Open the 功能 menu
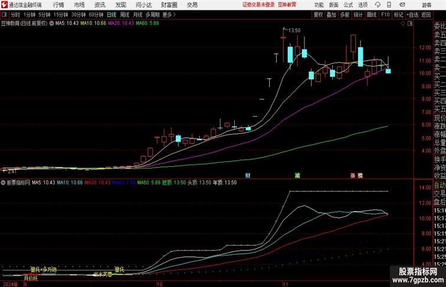The width and height of the screenshot is (446, 287). (x=319, y=5)
